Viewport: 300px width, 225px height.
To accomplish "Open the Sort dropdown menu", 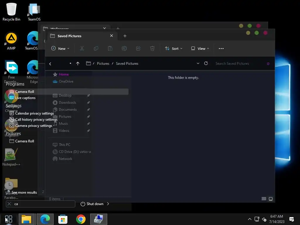I will [x=174, y=48].
